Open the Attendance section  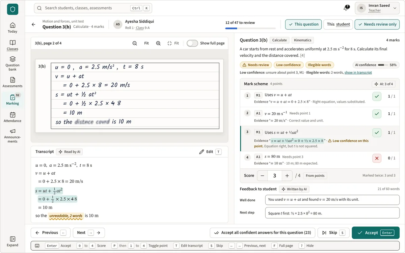click(x=12, y=117)
